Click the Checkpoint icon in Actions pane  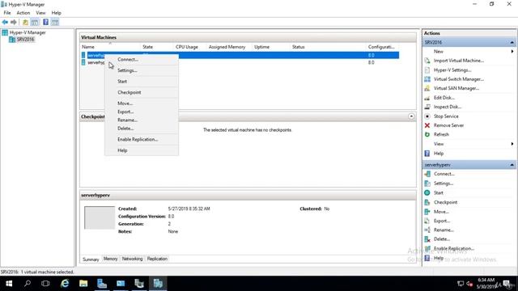pos(427,202)
